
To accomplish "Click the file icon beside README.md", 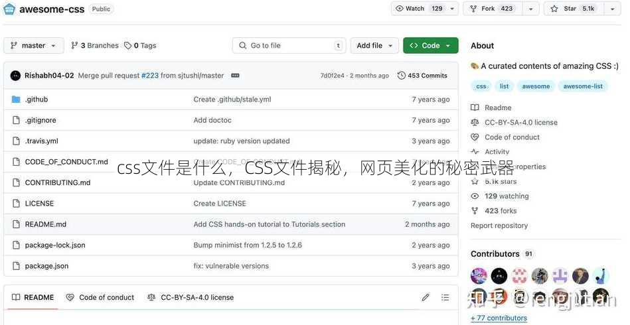I will click(x=16, y=225).
